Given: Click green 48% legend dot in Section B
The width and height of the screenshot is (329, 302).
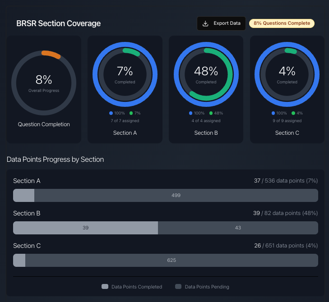Looking at the screenshot, I should point(211,113).
